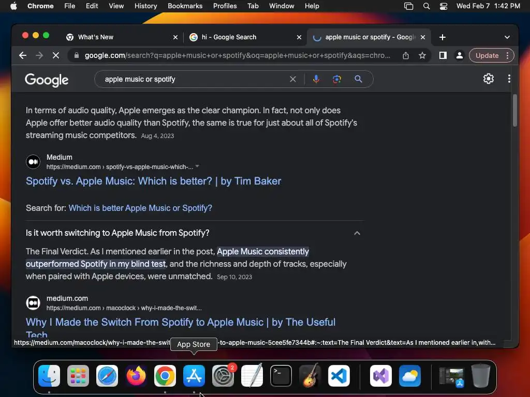The image size is (530, 397).
Task: Stop loading the page
Action: pos(56,55)
